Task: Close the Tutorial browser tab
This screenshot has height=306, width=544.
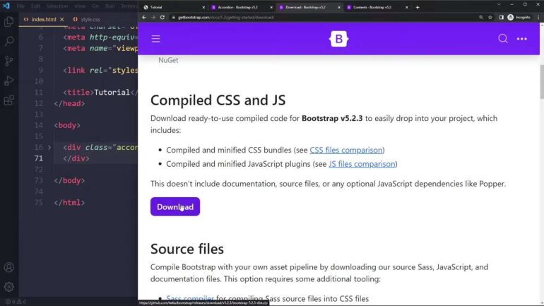Action: (203, 7)
